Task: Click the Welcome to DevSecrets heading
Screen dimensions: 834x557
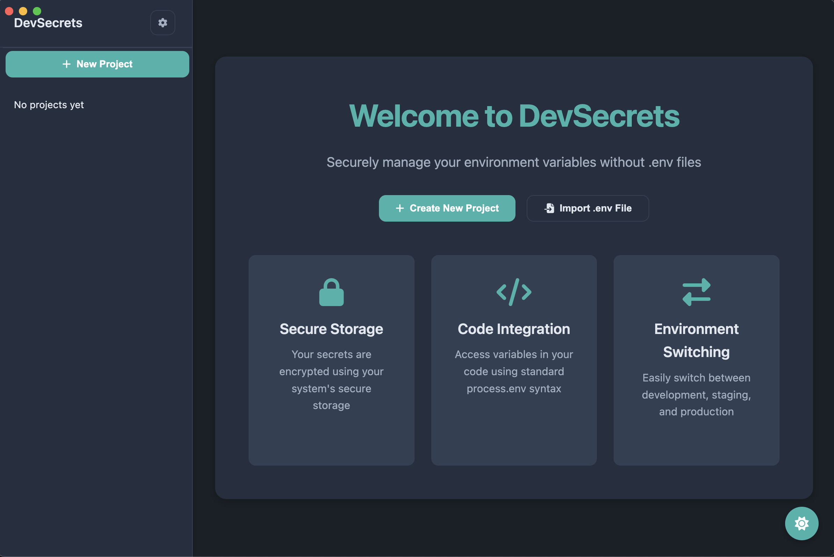Action: click(514, 116)
